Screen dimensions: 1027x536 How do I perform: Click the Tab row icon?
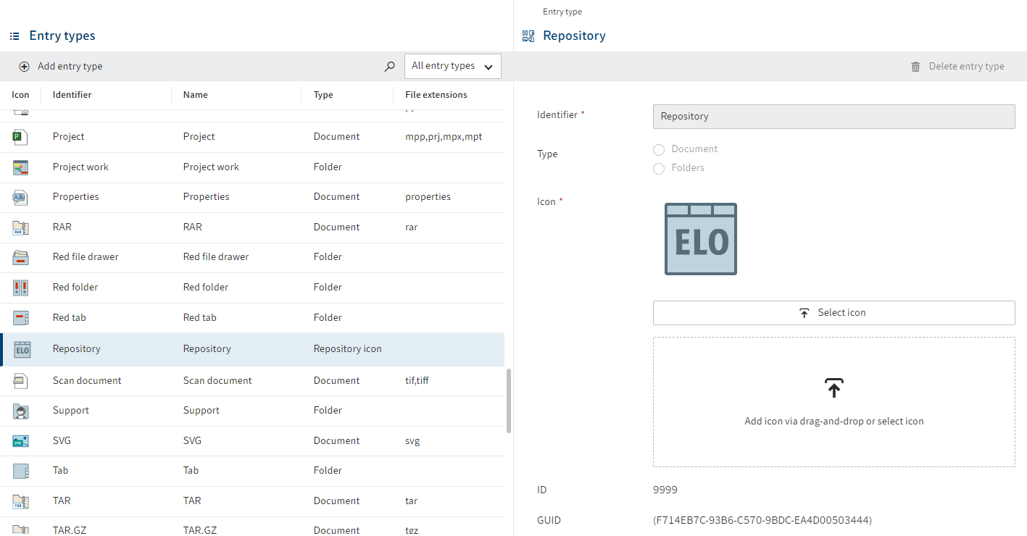[x=20, y=471]
